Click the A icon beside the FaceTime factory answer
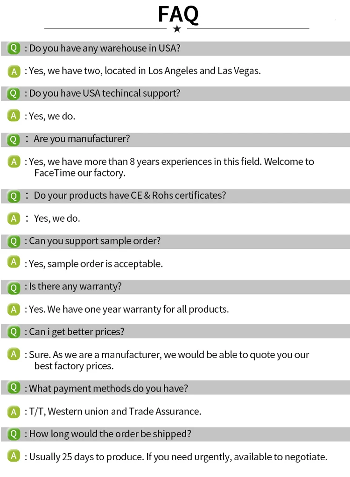The height and width of the screenshot is (477, 350). 14,162
